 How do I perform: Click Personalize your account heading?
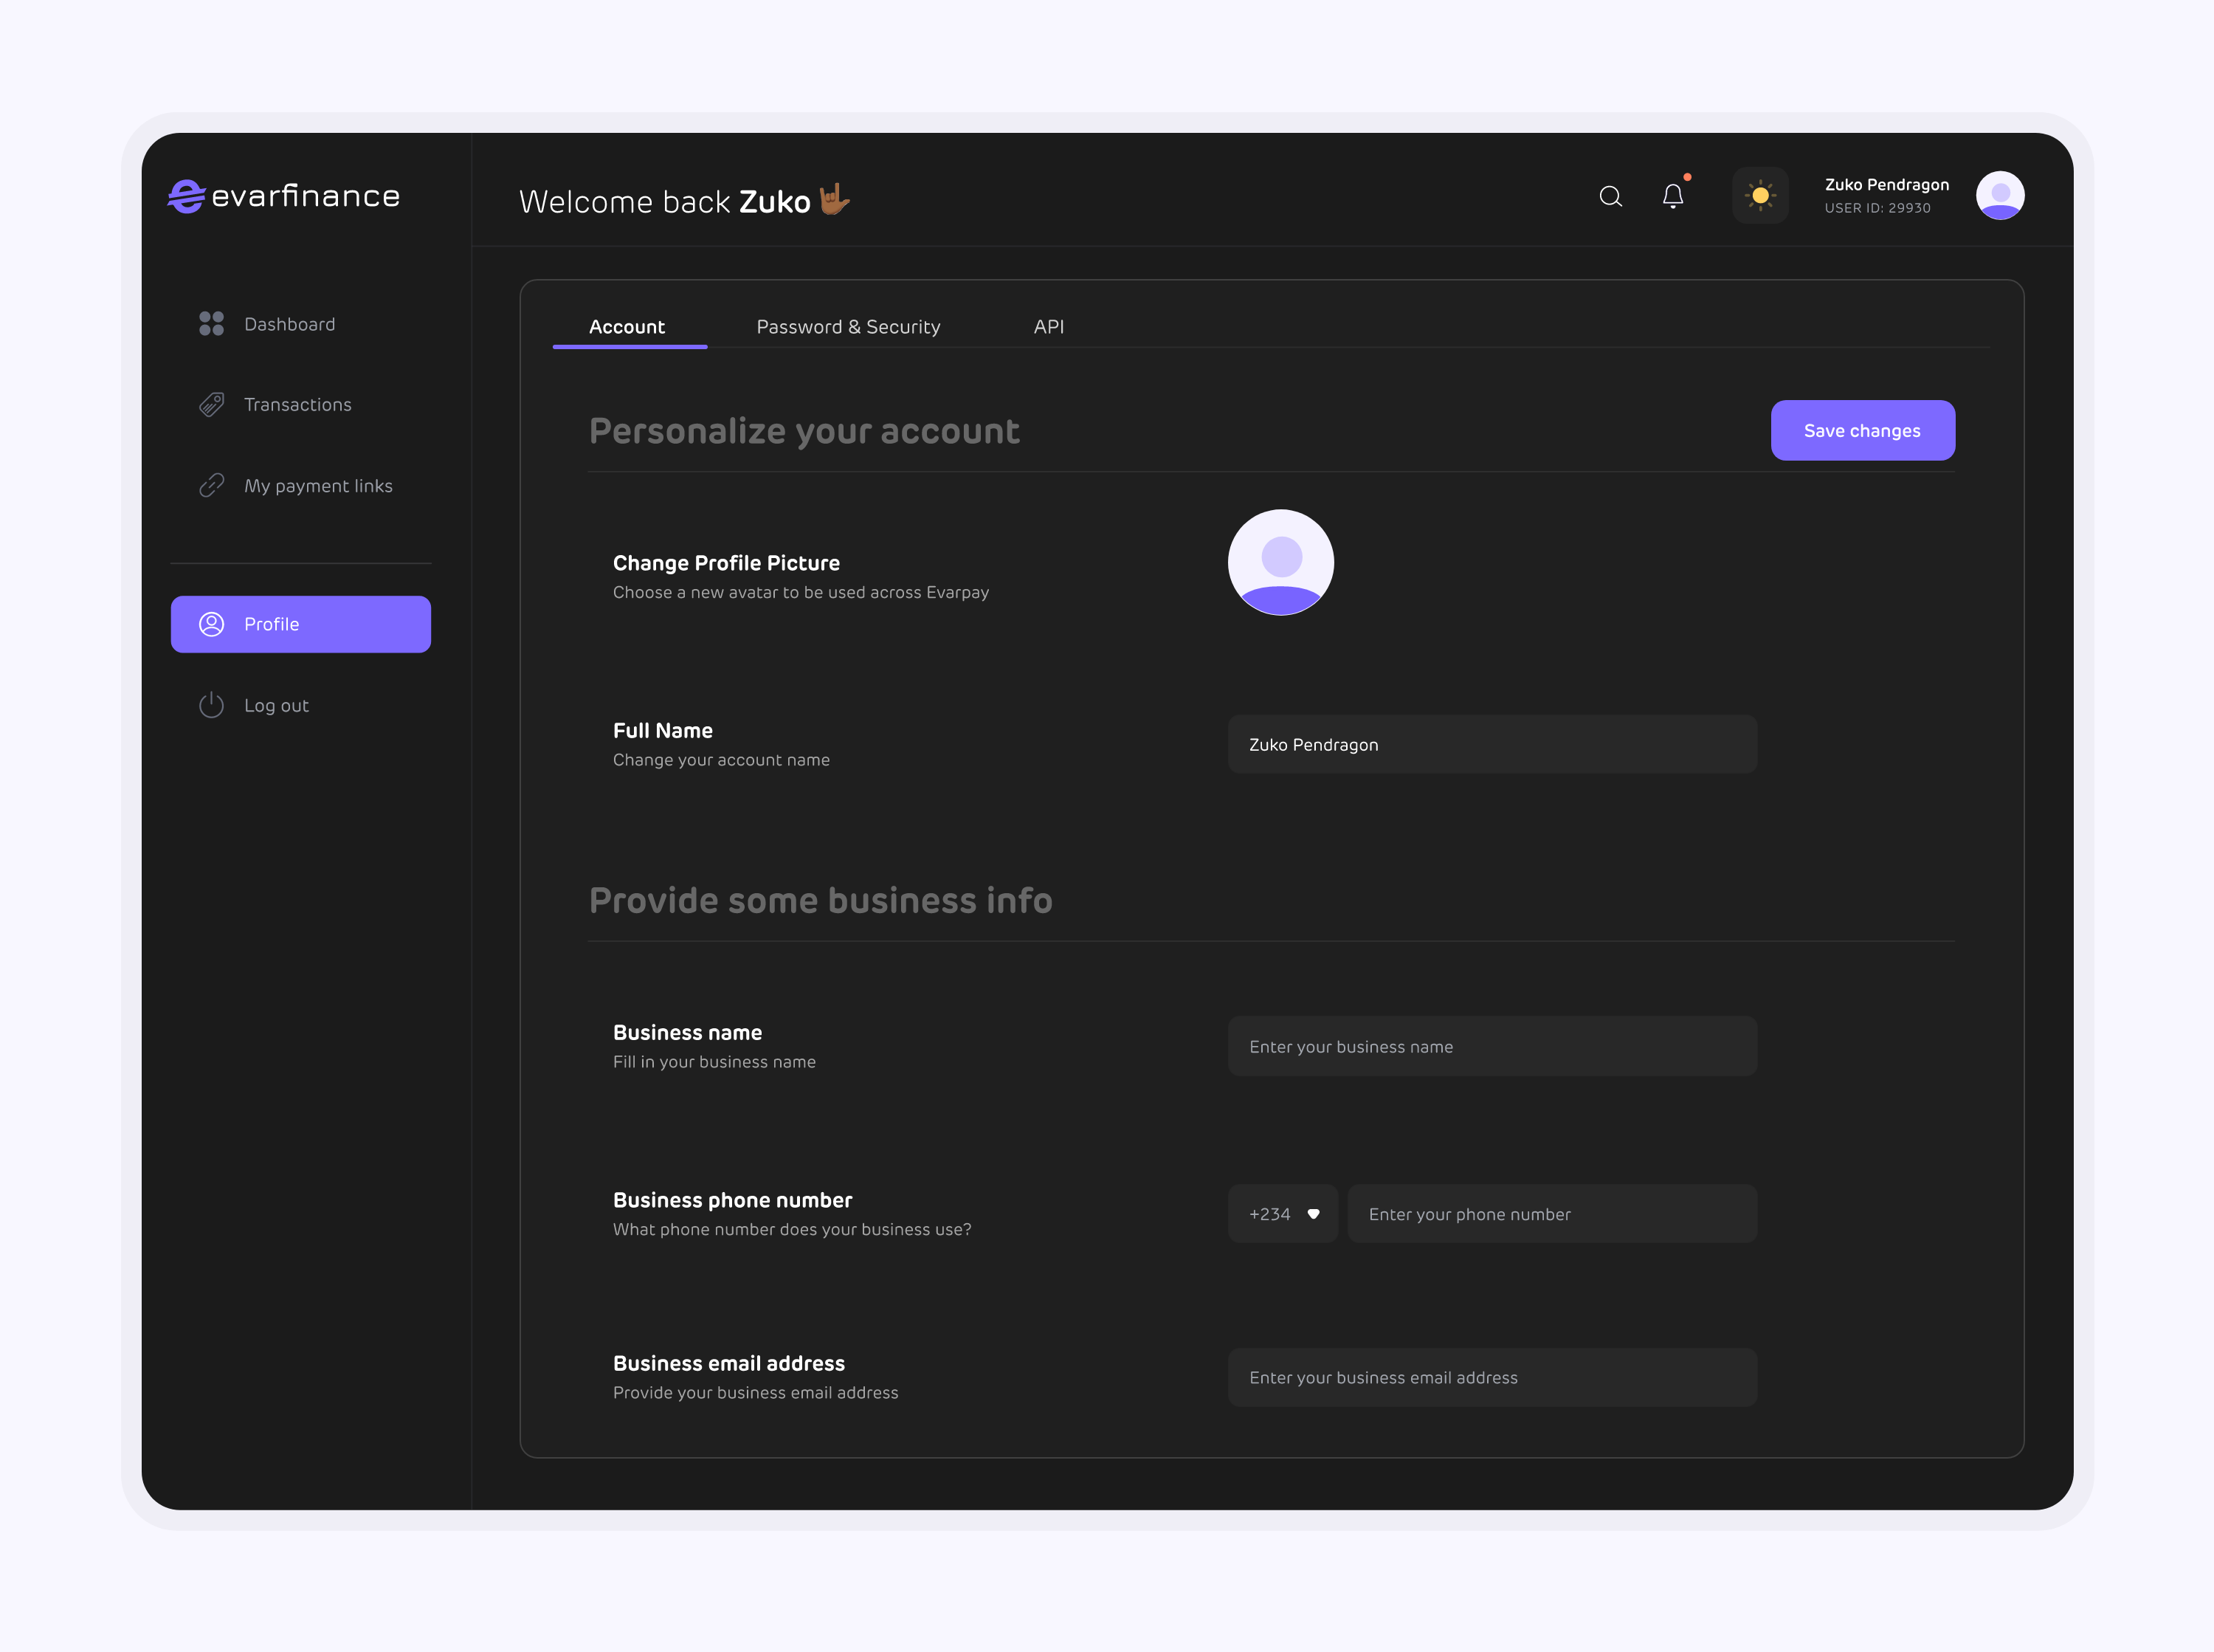[x=804, y=431]
